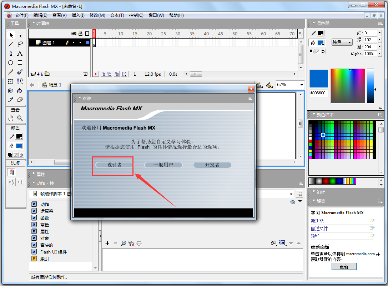
Task: Expand the 属性 properties panel
Action: click(34, 174)
